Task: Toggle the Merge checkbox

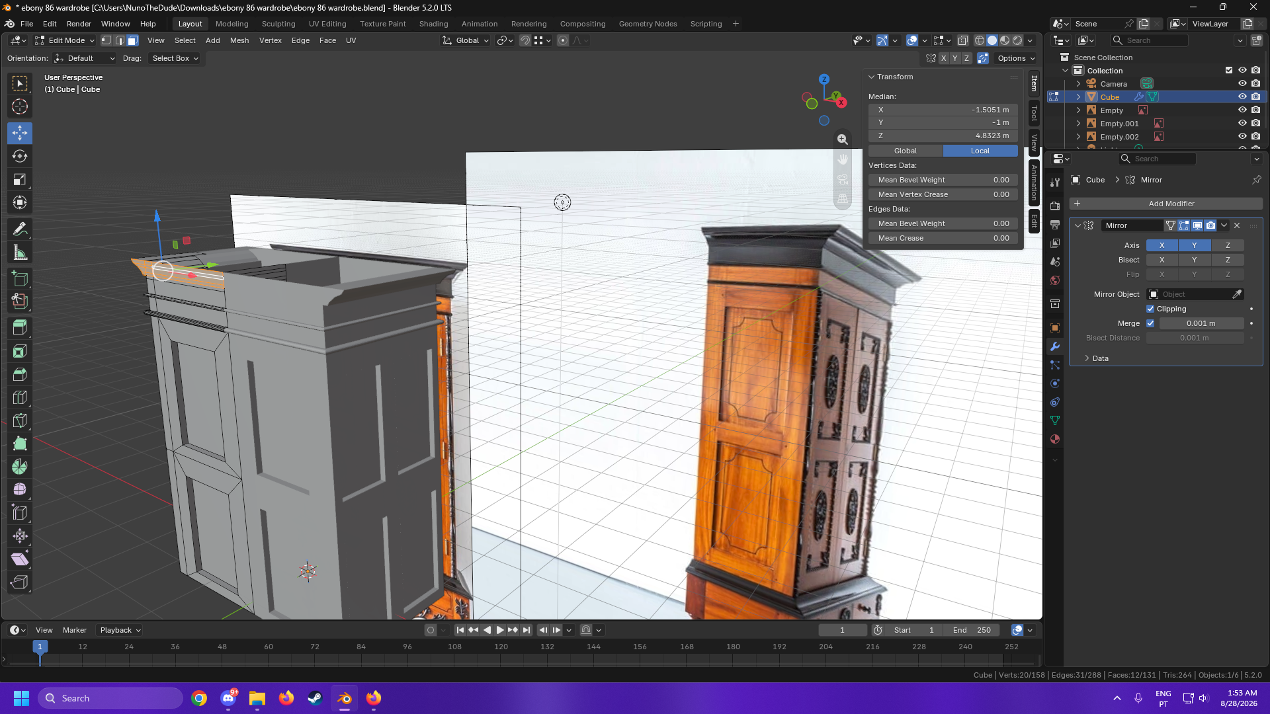Action: [x=1150, y=323]
